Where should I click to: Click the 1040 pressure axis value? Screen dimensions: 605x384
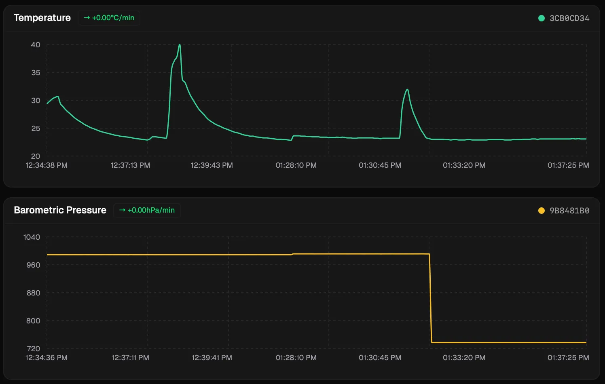[32, 237]
